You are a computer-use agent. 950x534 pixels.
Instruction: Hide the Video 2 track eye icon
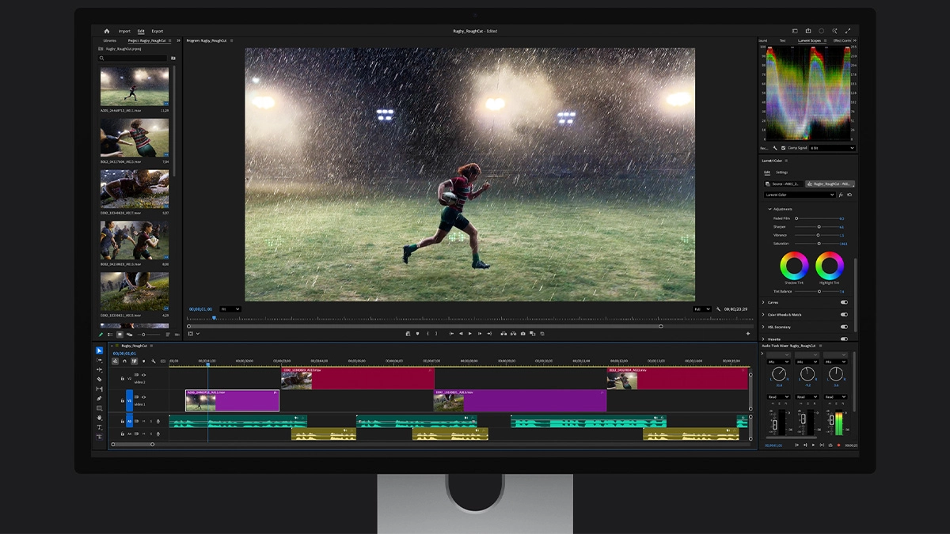[143, 375]
